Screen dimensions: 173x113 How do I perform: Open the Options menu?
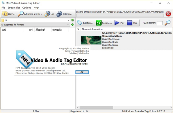tap(27, 8)
